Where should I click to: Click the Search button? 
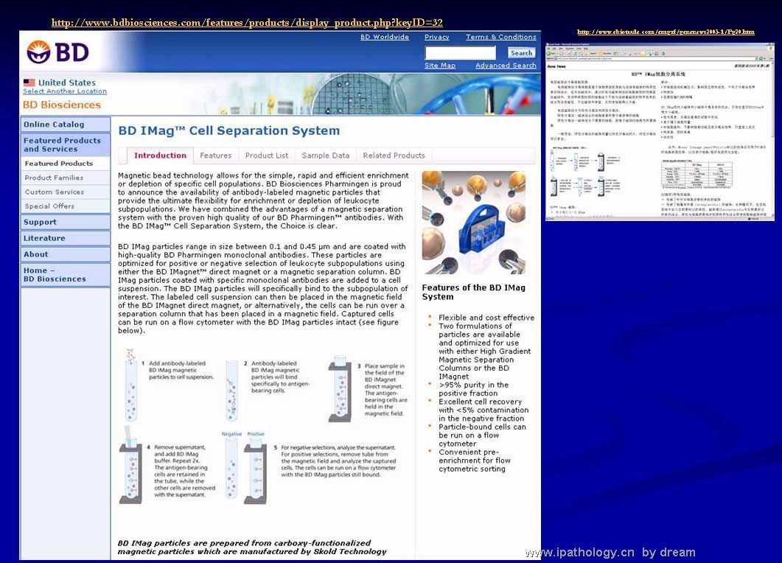(x=521, y=53)
